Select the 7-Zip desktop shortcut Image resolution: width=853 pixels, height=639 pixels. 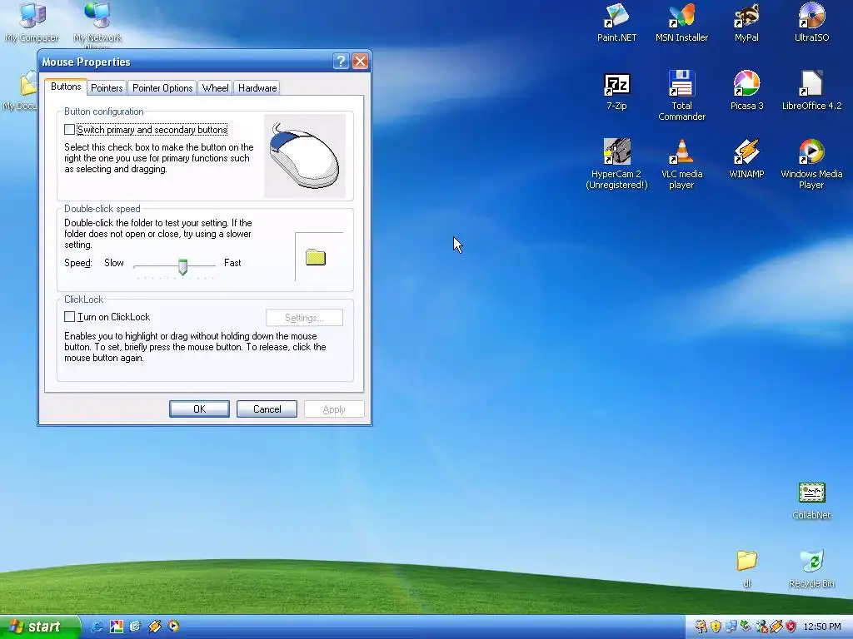616,92
